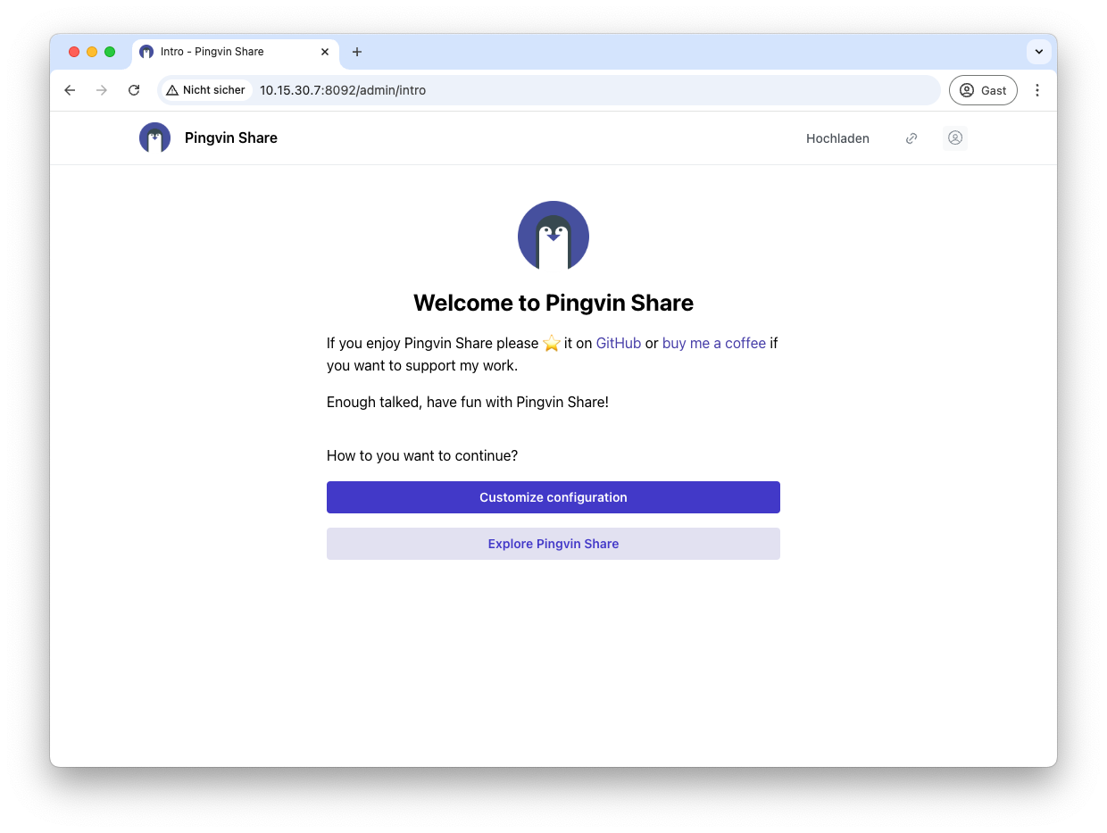The height and width of the screenshot is (833, 1107).
Task: Close the Intro - Pingvin Share tab
Action: click(325, 52)
